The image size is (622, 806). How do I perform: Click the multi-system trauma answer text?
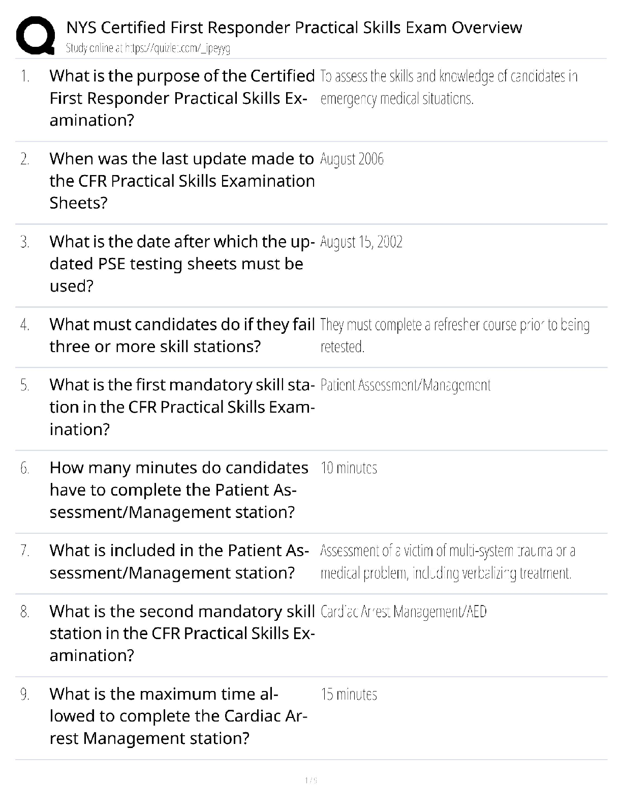click(x=448, y=562)
